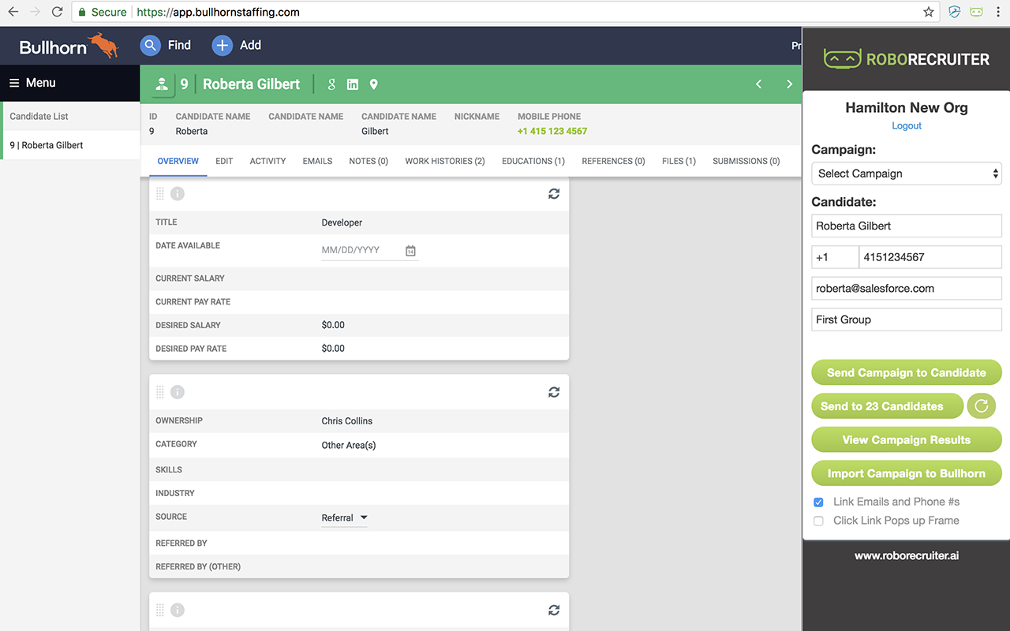
Task: Refresh the Ownership card with its refresh icon
Action: coord(554,392)
